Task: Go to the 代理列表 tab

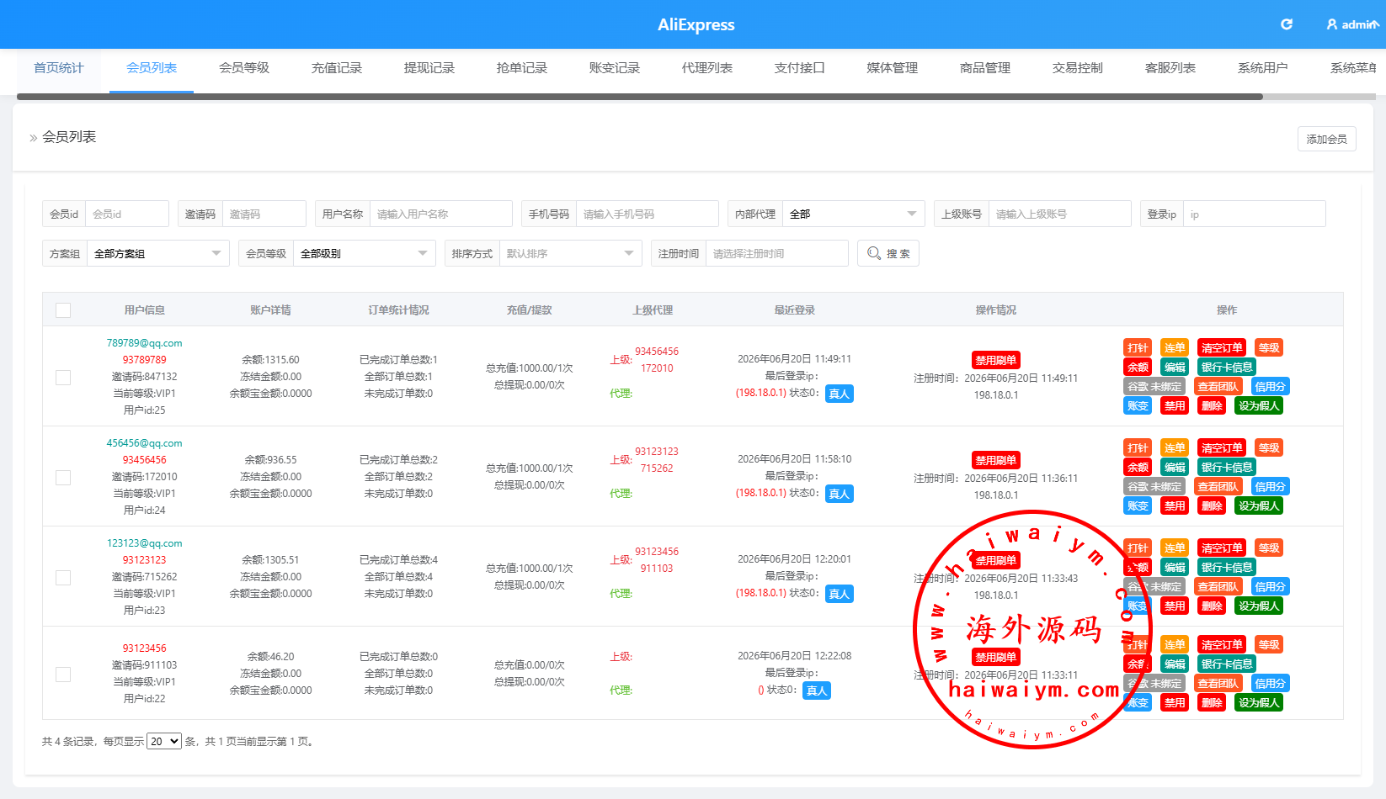Action: coord(707,68)
